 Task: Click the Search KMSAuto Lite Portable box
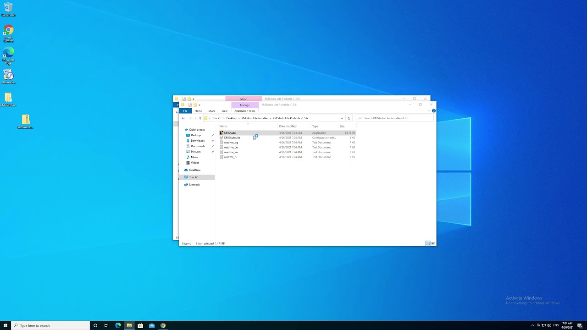tap(394, 118)
